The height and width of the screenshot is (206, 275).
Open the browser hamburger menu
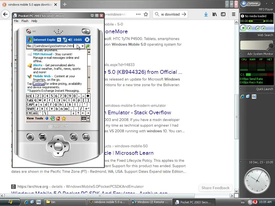tap(234, 14)
